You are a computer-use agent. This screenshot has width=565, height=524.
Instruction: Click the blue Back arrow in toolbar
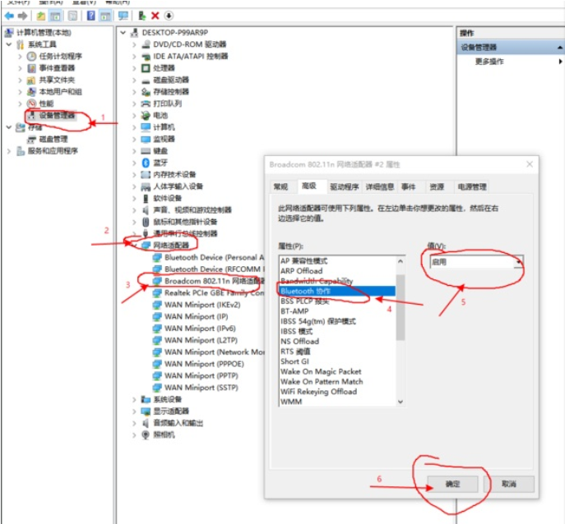point(9,16)
